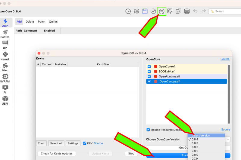
Task: Choose version 0.8.2 in dropdown list
Action: click(206, 147)
